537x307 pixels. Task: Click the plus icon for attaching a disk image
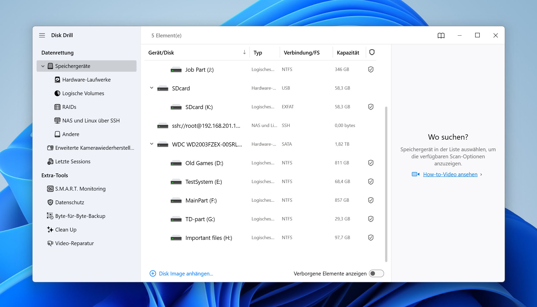click(153, 273)
